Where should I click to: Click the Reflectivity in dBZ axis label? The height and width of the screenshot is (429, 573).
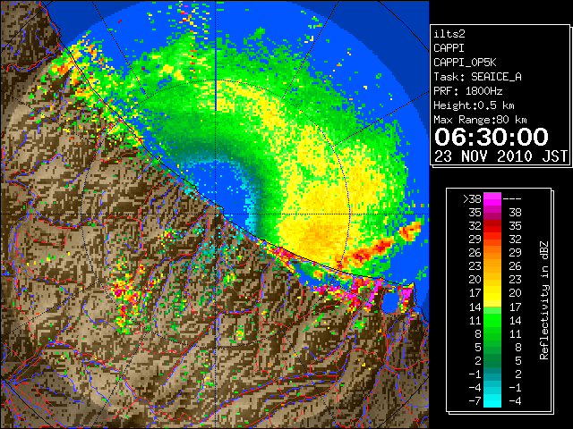[543, 300]
